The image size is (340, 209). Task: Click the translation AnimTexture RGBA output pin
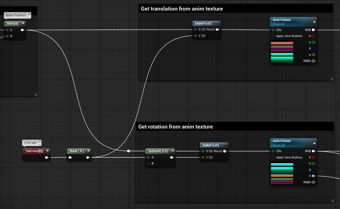click(x=313, y=61)
